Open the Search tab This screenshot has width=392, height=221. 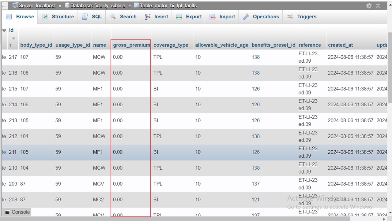tap(123, 17)
